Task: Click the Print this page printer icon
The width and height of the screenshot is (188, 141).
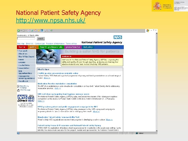Action: tap(19, 90)
